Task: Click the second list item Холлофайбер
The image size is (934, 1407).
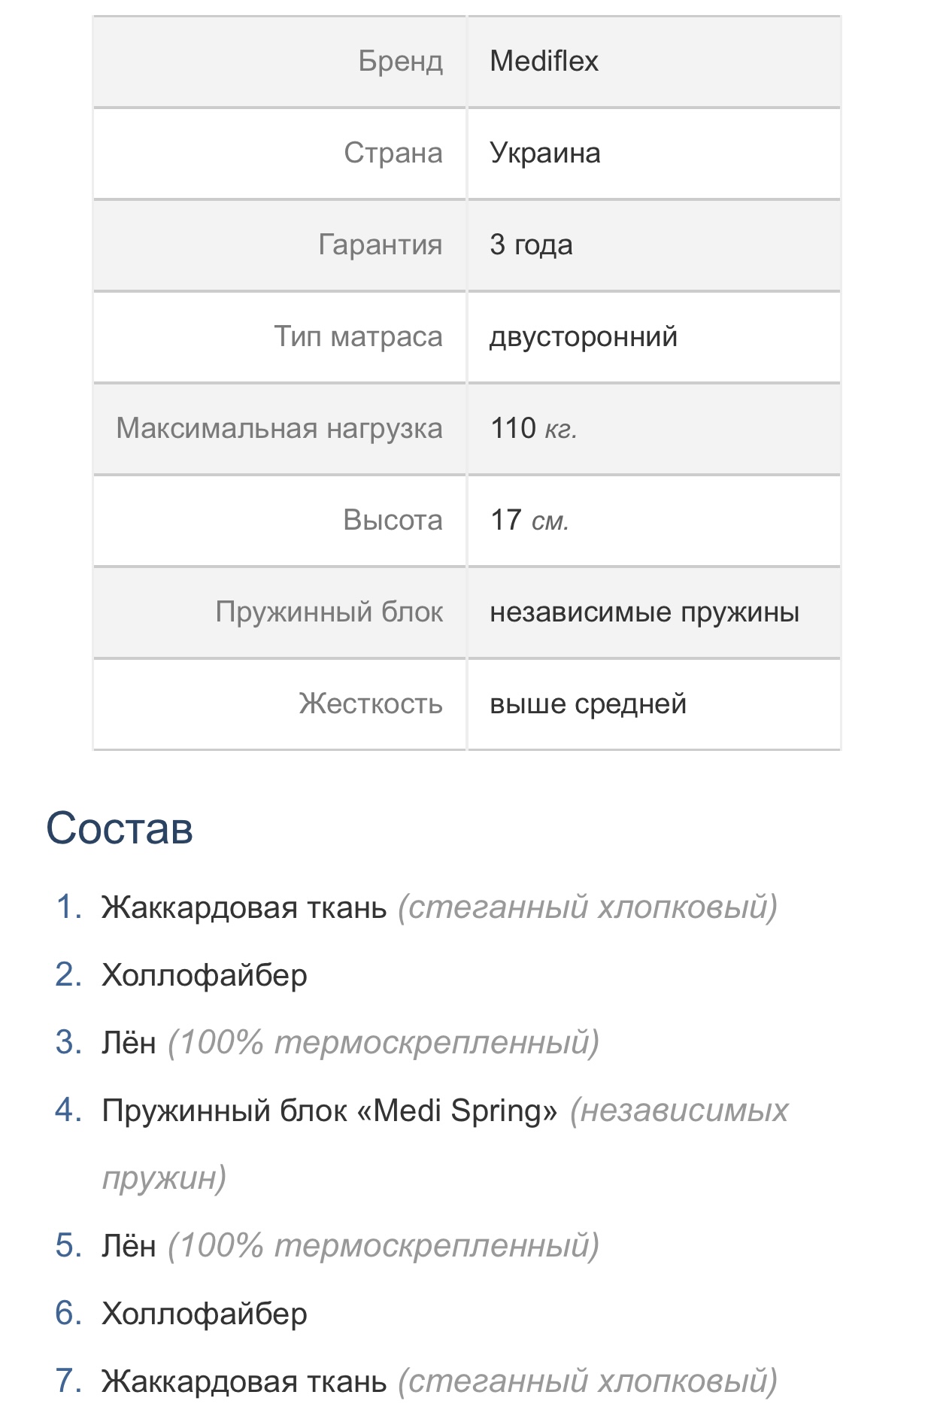Action: [205, 975]
